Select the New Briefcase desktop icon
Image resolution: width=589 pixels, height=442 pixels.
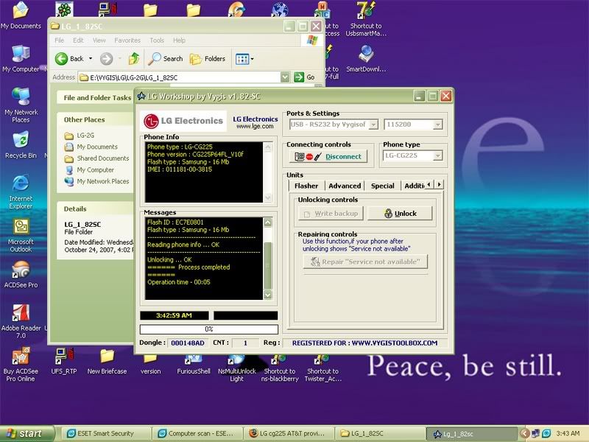click(x=107, y=361)
